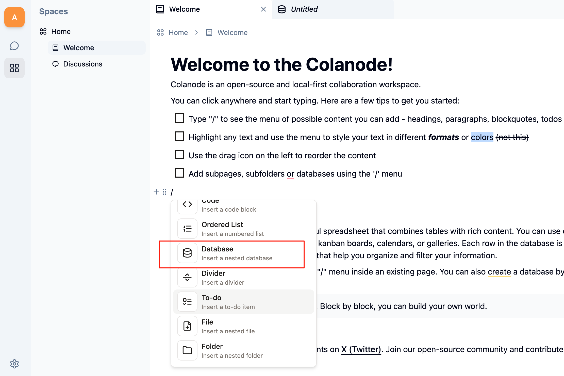Tick the 'Highlight any text' todo checkbox

pyautogui.click(x=179, y=136)
